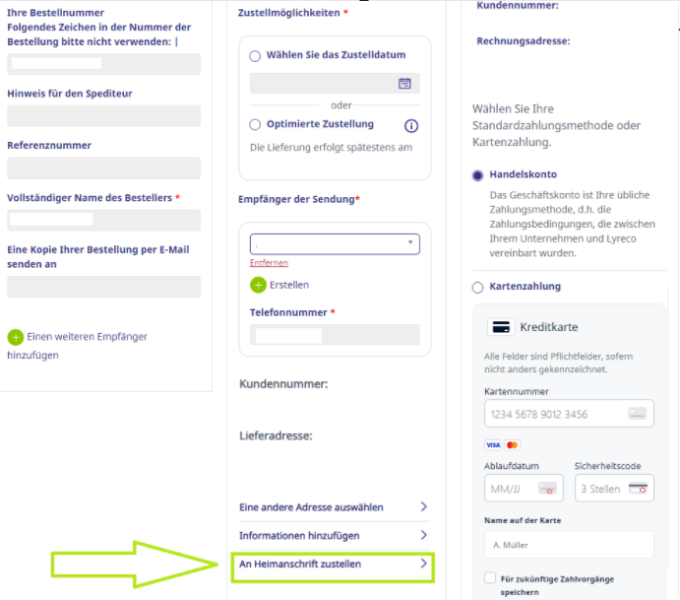The image size is (680, 600).
Task: Click the Lieferadresse label
Action: (276, 435)
